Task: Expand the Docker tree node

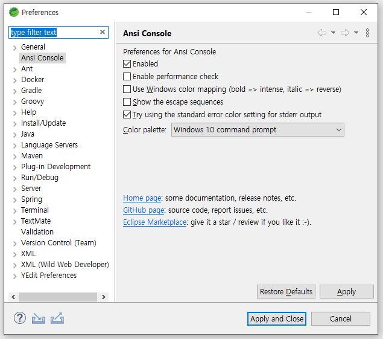Action: click(15, 80)
